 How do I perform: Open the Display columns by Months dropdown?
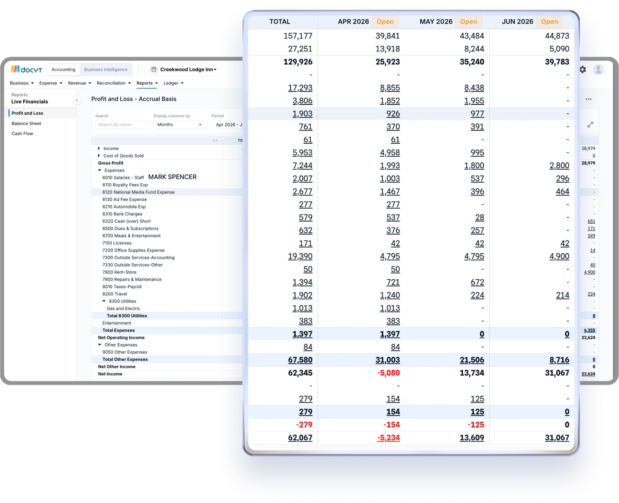180,125
